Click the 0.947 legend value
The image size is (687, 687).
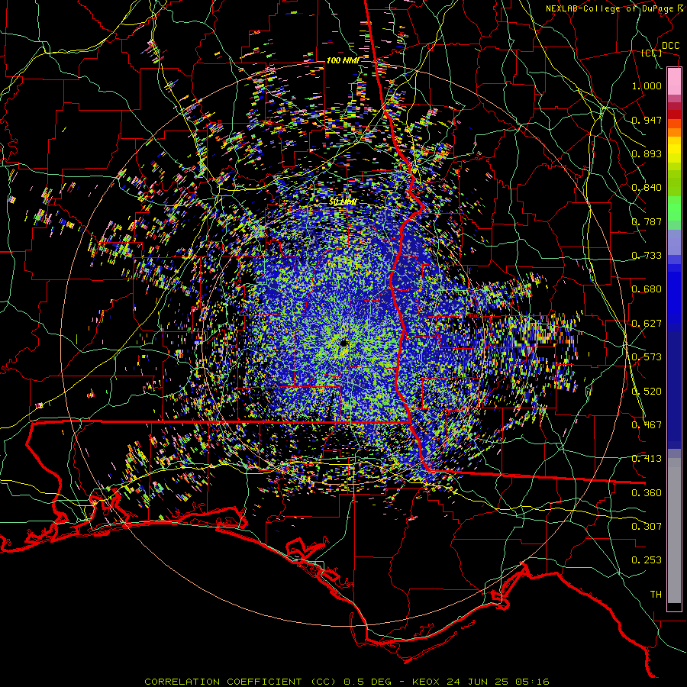click(x=647, y=120)
